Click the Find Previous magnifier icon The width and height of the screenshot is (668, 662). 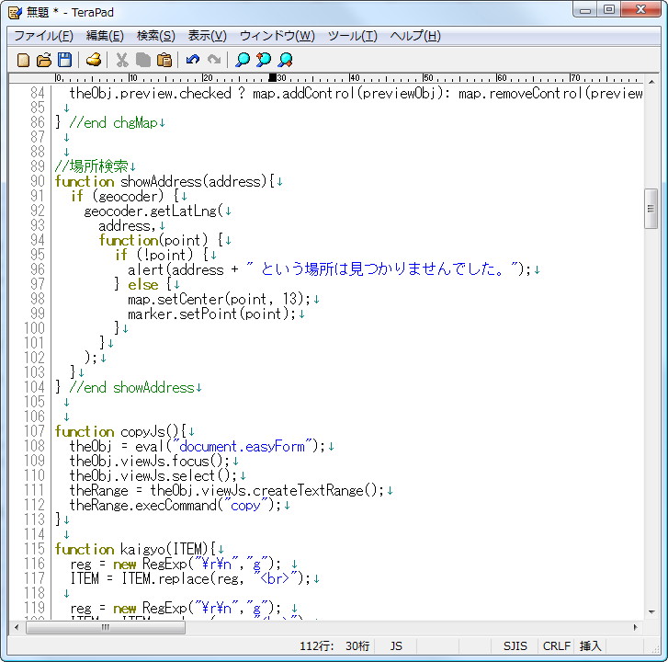[264, 60]
